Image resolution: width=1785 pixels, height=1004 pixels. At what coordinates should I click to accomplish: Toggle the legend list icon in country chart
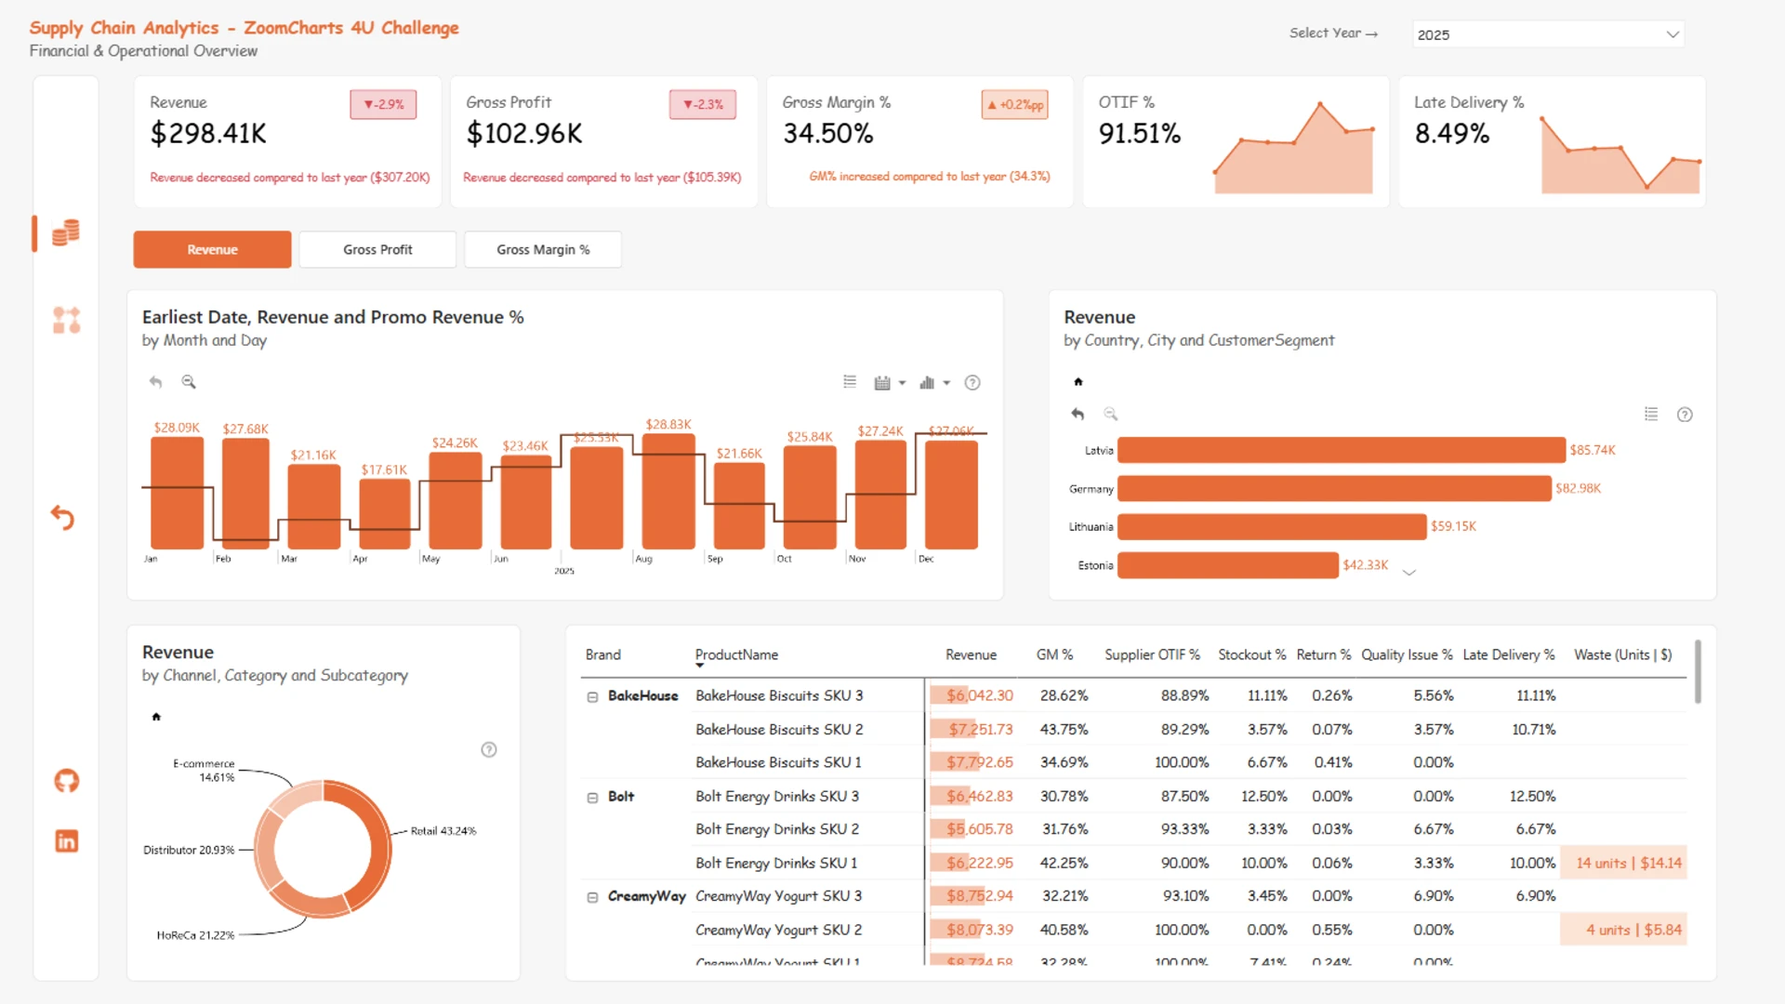click(x=1651, y=415)
